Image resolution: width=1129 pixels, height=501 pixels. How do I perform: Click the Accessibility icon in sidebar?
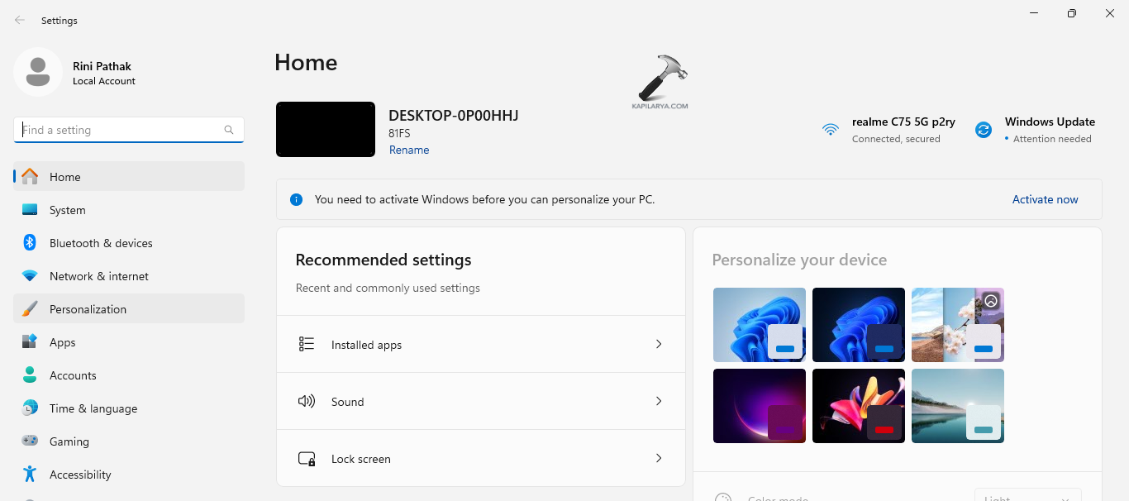click(x=30, y=474)
